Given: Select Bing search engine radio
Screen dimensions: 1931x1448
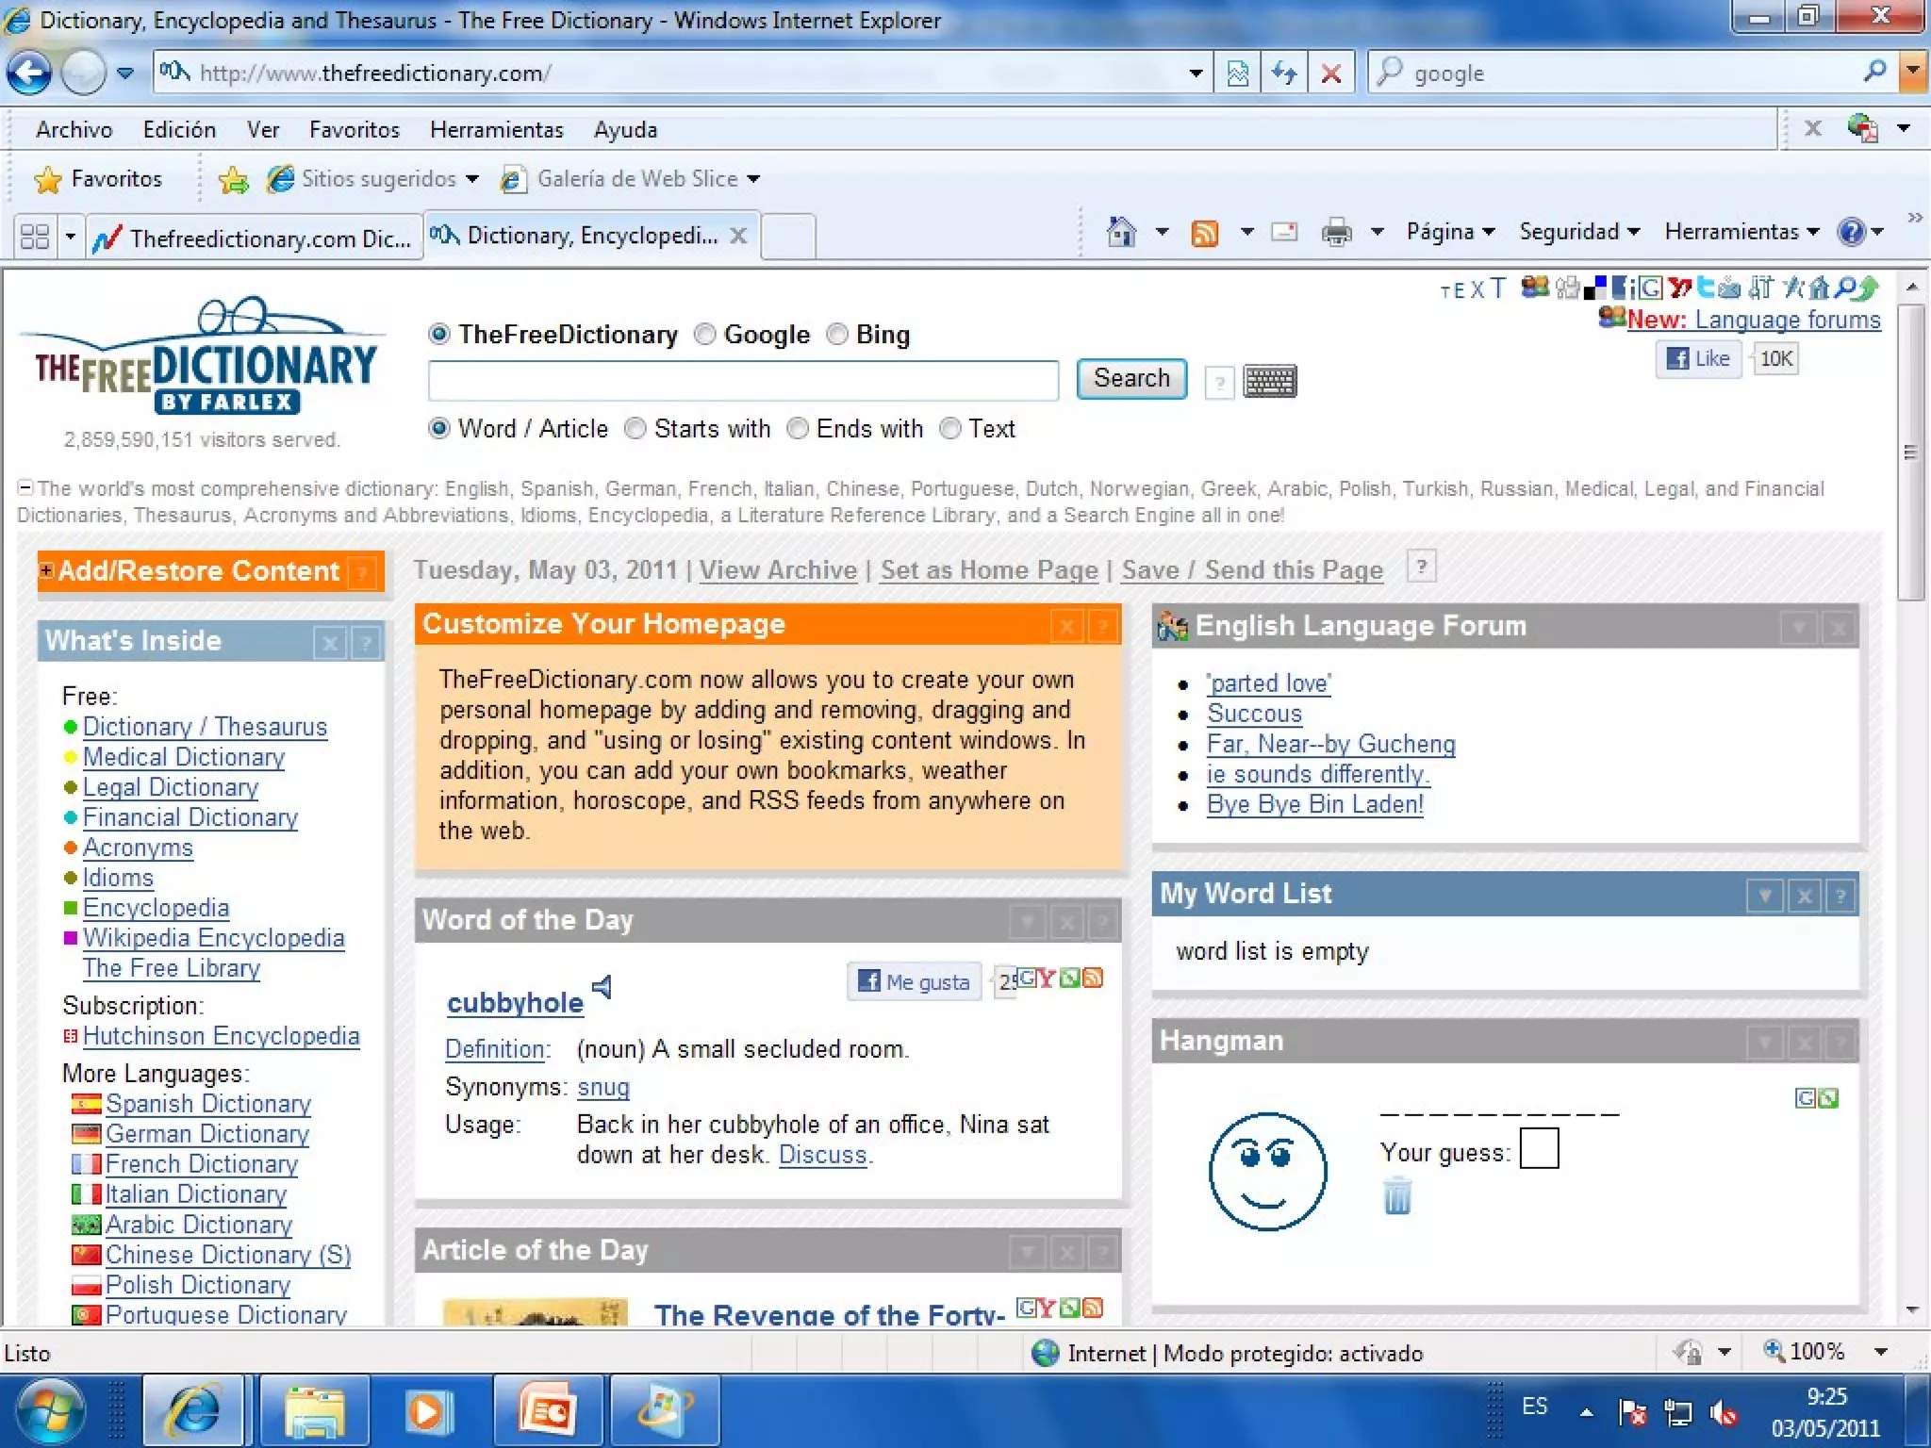Looking at the screenshot, I should pyautogui.click(x=836, y=334).
